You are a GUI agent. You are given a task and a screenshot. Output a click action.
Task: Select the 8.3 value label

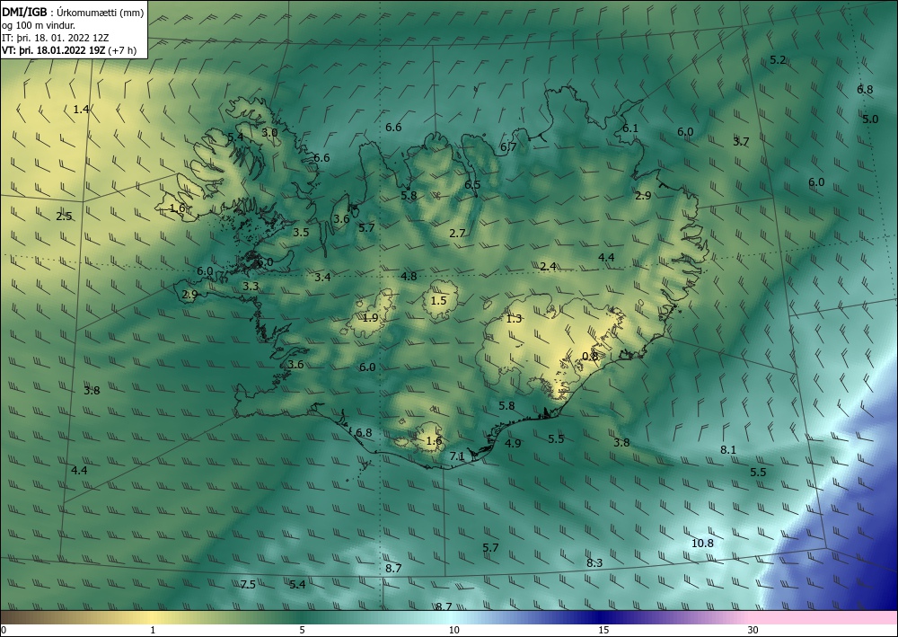tap(594, 563)
